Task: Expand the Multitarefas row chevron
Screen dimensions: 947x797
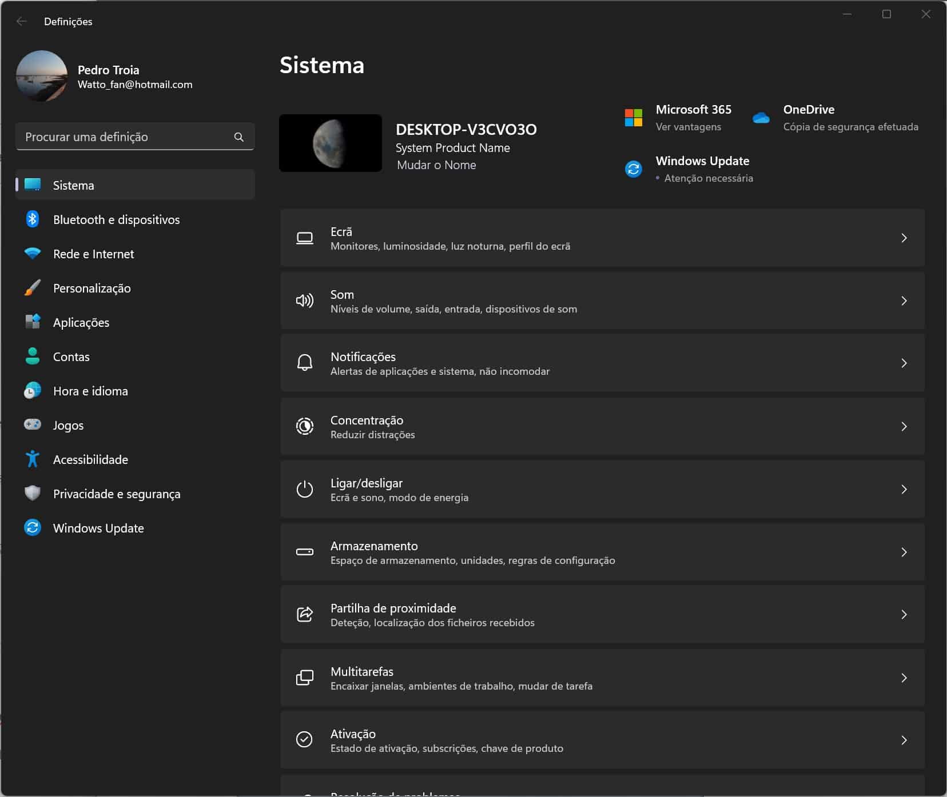Action: coord(904,678)
